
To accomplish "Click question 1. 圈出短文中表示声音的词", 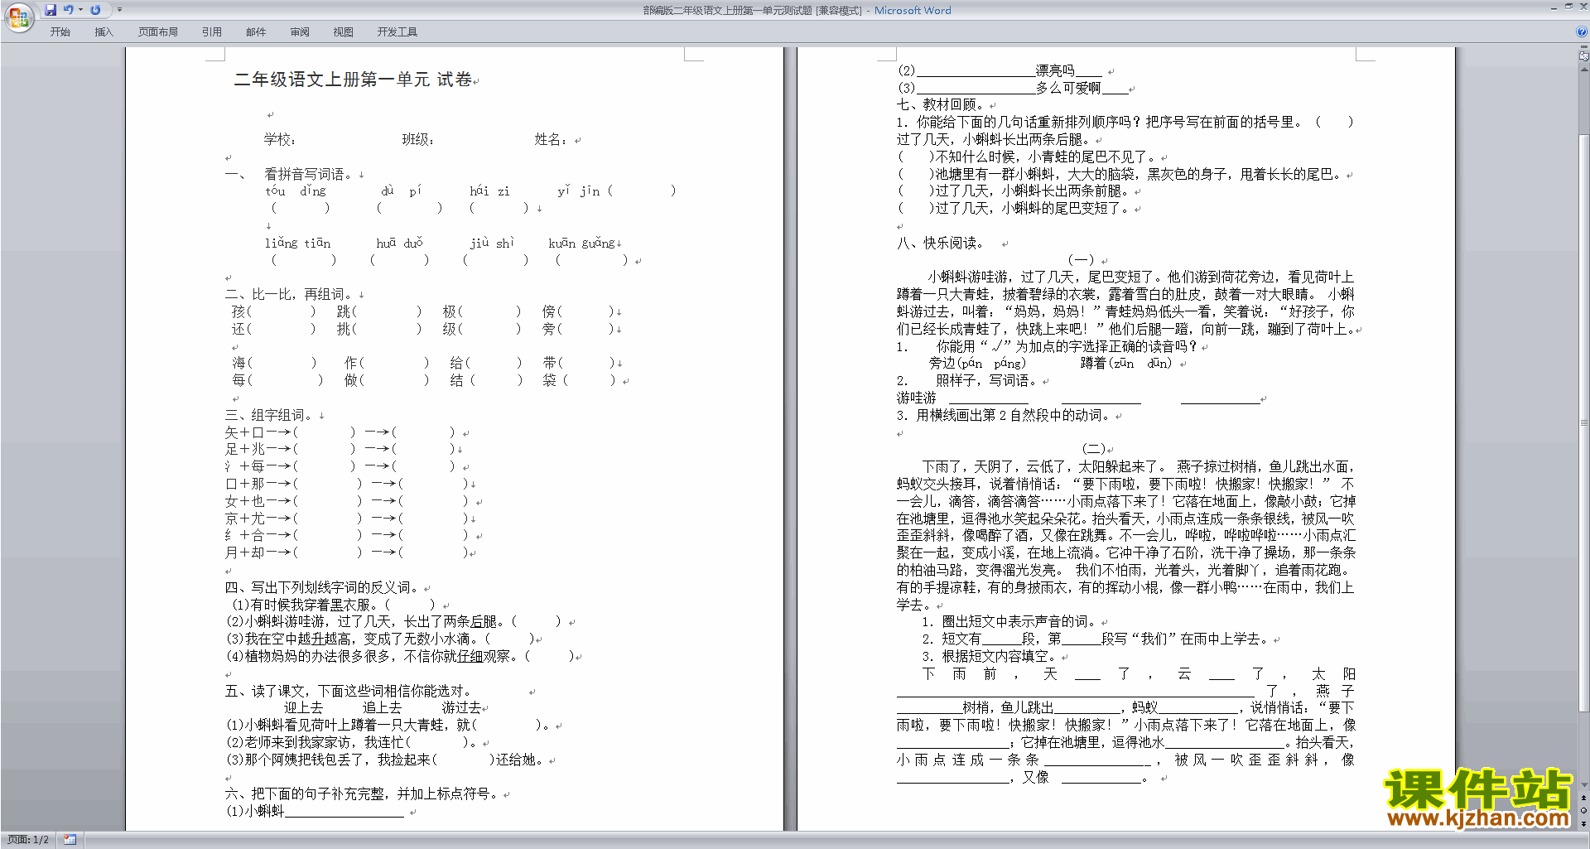I will click(1009, 622).
